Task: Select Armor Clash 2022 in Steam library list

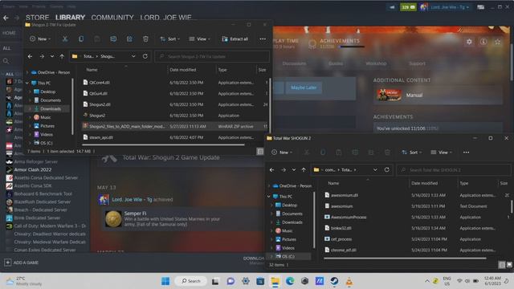Action: (x=33, y=169)
